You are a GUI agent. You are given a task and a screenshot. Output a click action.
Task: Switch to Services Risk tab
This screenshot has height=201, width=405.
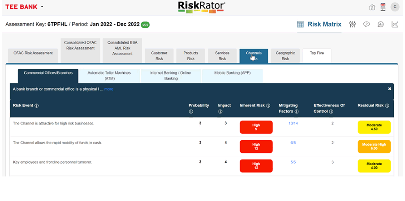(222, 55)
